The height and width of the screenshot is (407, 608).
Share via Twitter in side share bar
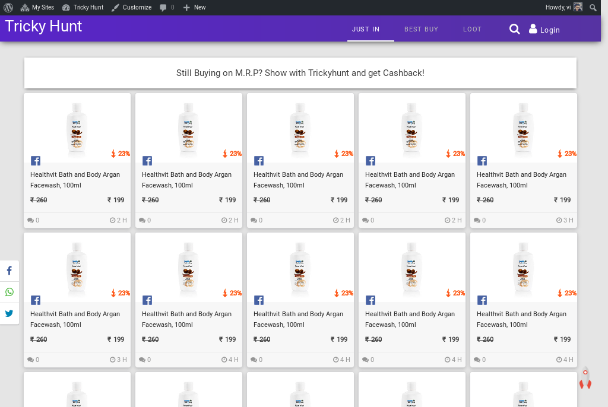click(x=9, y=313)
